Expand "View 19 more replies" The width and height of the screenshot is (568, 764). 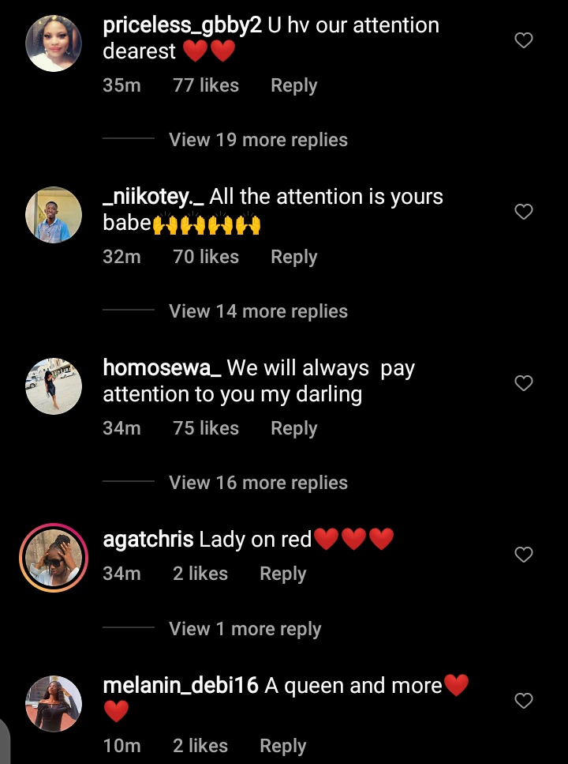pos(259,140)
